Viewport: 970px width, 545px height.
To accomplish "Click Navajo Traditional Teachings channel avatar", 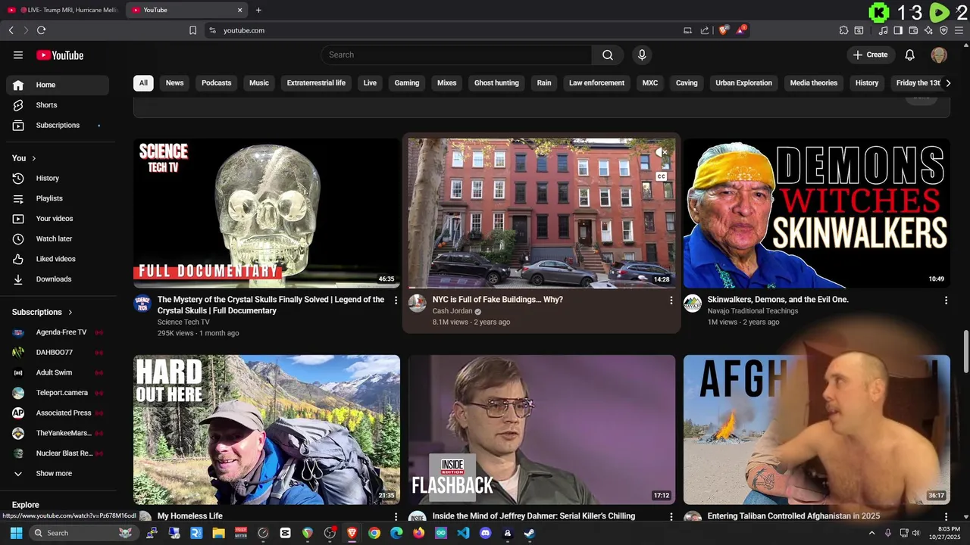I will click(x=693, y=304).
